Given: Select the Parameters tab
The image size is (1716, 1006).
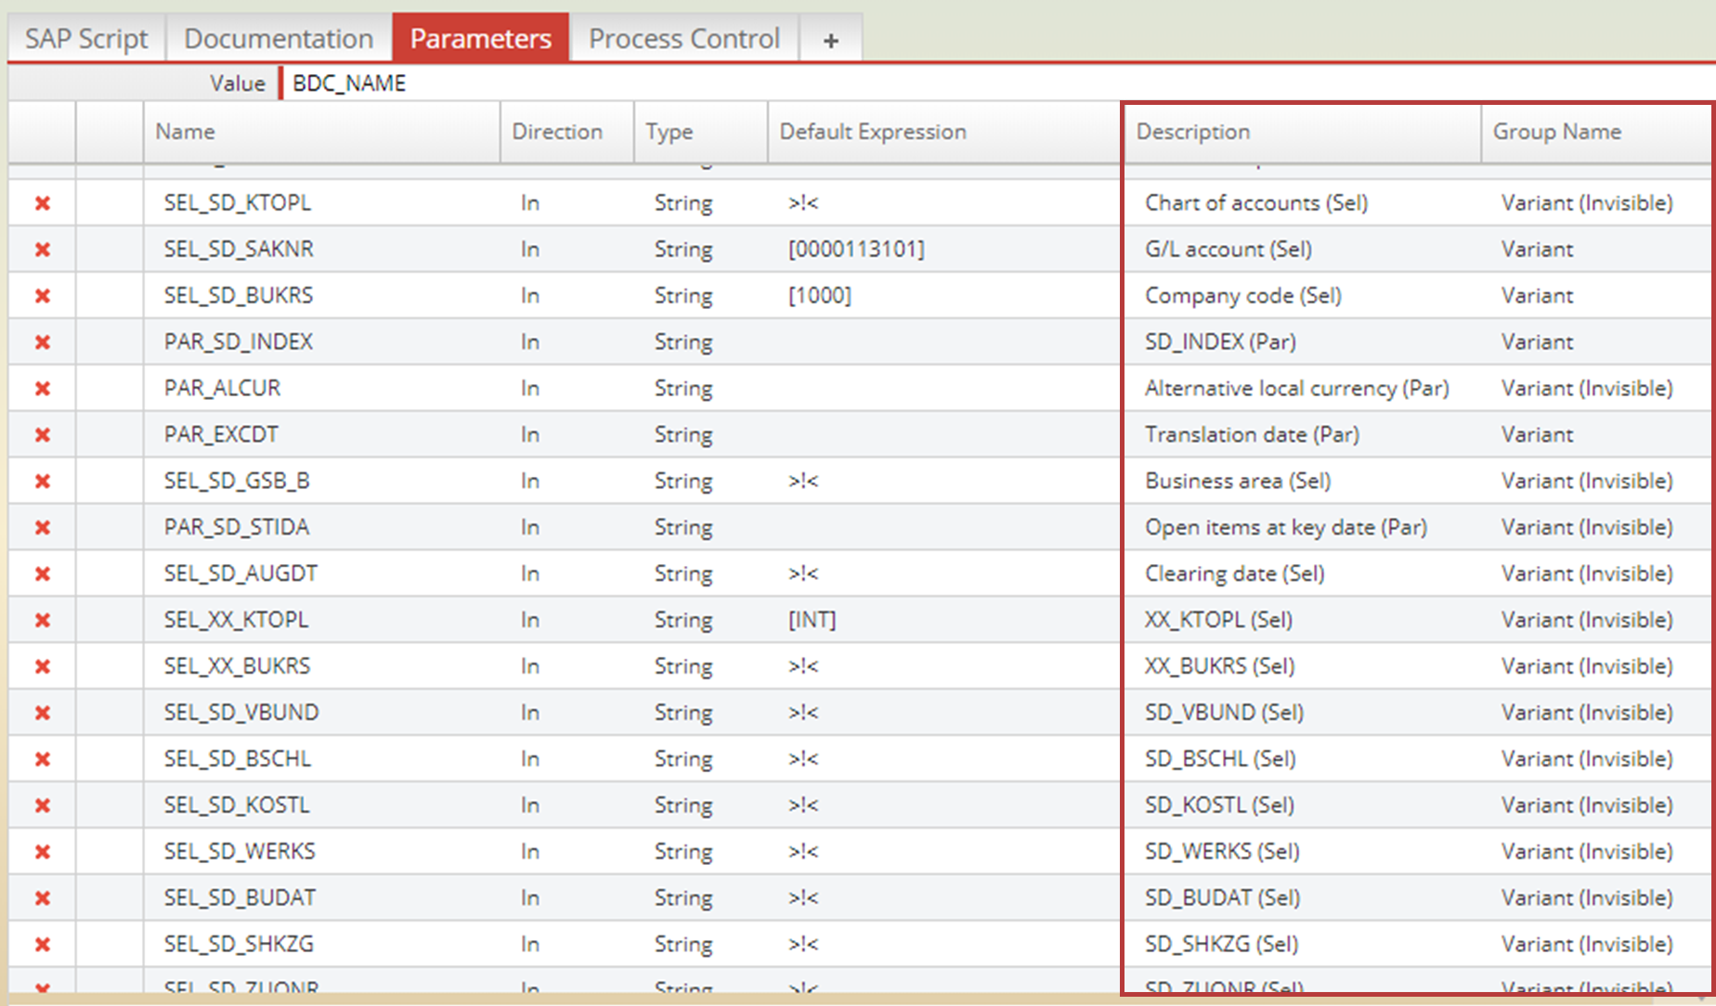Looking at the screenshot, I should tap(481, 39).
